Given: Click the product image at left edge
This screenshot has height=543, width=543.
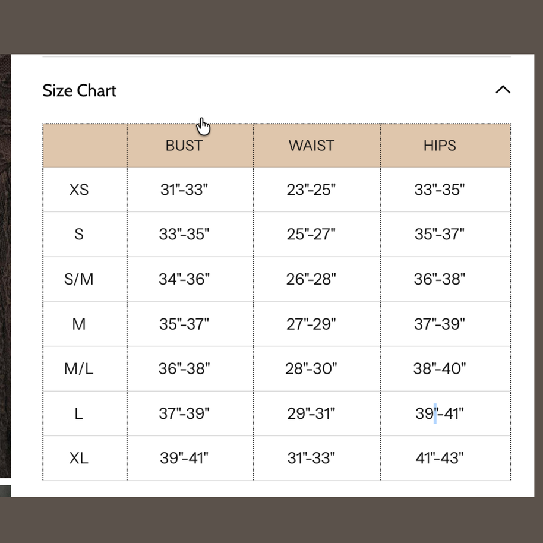Looking at the screenshot, I should click(x=5, y=266).
